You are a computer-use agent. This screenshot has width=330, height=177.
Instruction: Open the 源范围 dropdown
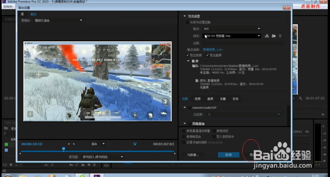click(x=103, y=157)
